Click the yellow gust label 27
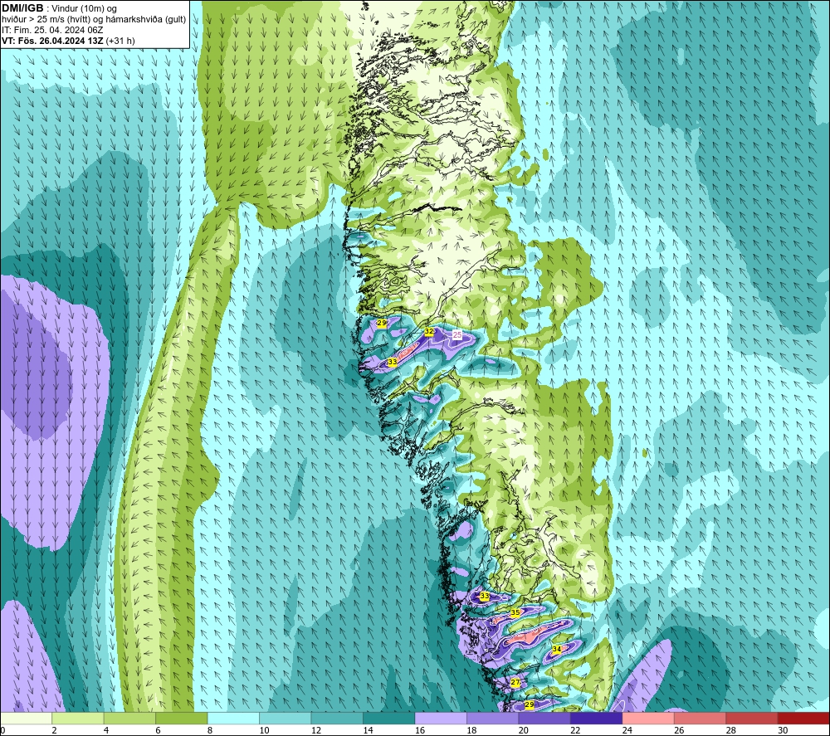This screenshot has width=830, height=736. coord(515,683)
